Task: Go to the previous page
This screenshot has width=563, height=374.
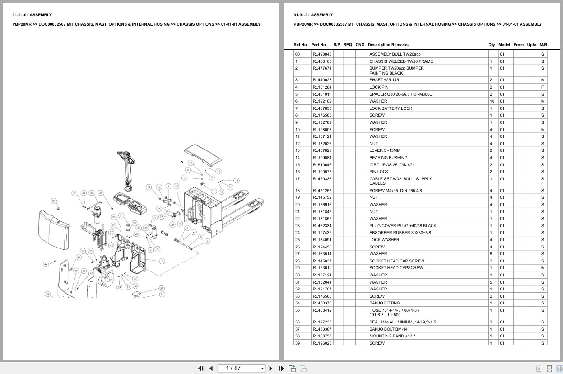Action: pyautogui.click(x=211, y=368)
